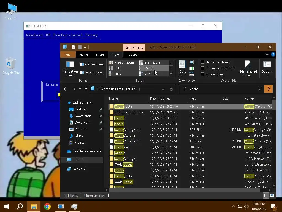
Task: Expand the layout gallery more arrow
Action: point(171,74)
